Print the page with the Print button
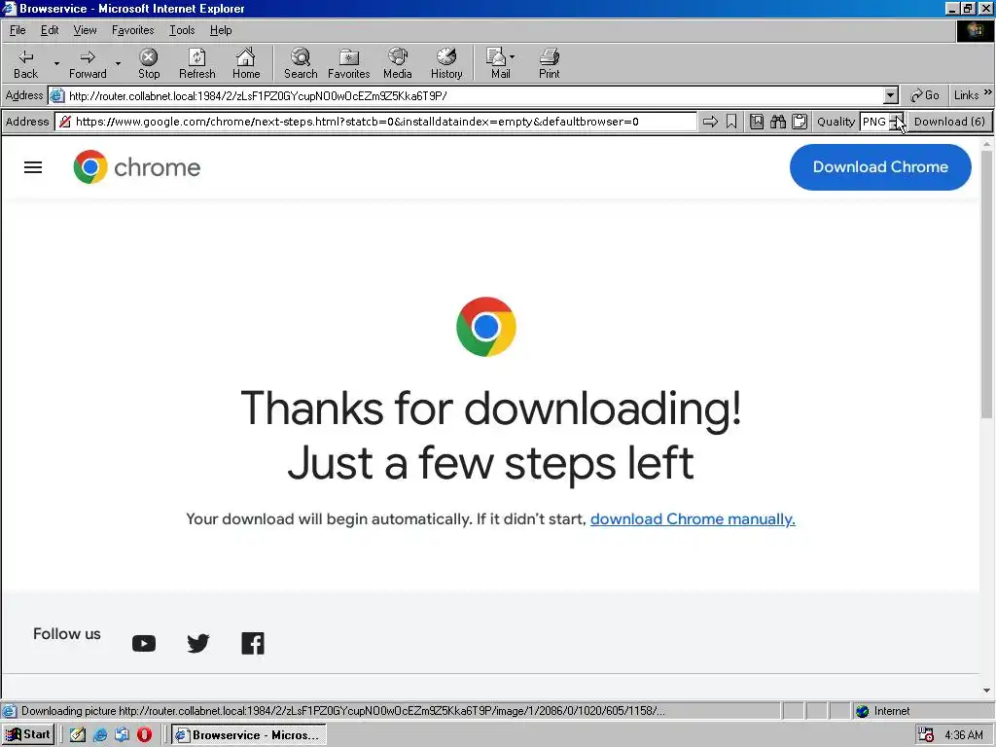The image size is (996, 747). [550, 63]
